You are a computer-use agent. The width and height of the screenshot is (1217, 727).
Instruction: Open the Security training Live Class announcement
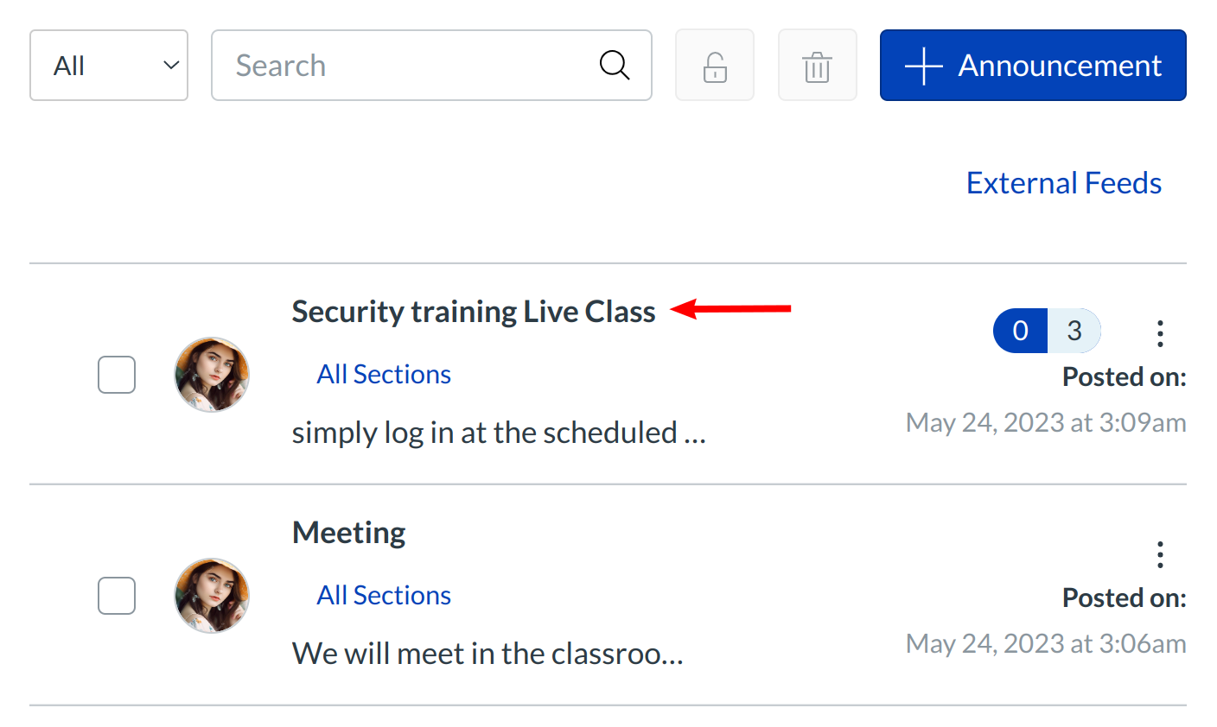(x=473, y=312)
